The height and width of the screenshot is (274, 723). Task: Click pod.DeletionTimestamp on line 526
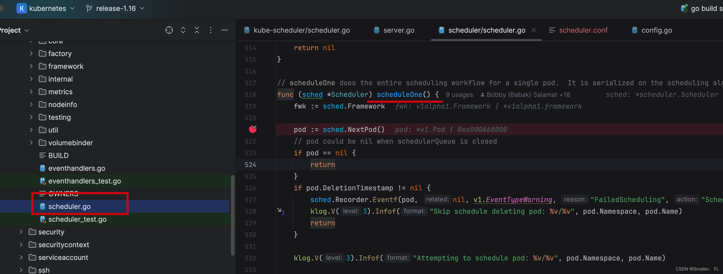350,188
